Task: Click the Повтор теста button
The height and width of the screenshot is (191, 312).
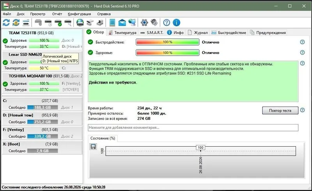Action: [x=280, y=110]
